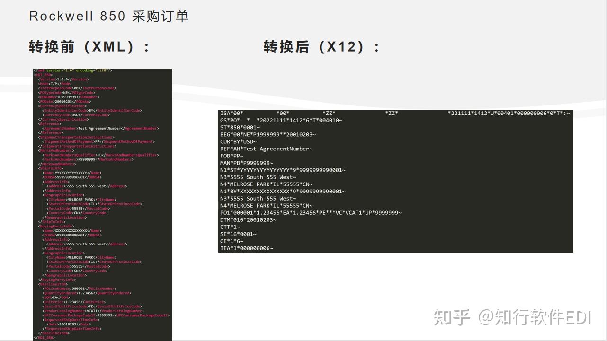This screenshot has width=607, height=341.
Task: Click the REF*AH*Test AgreementNumber~ line
Action: coord(266,149)
